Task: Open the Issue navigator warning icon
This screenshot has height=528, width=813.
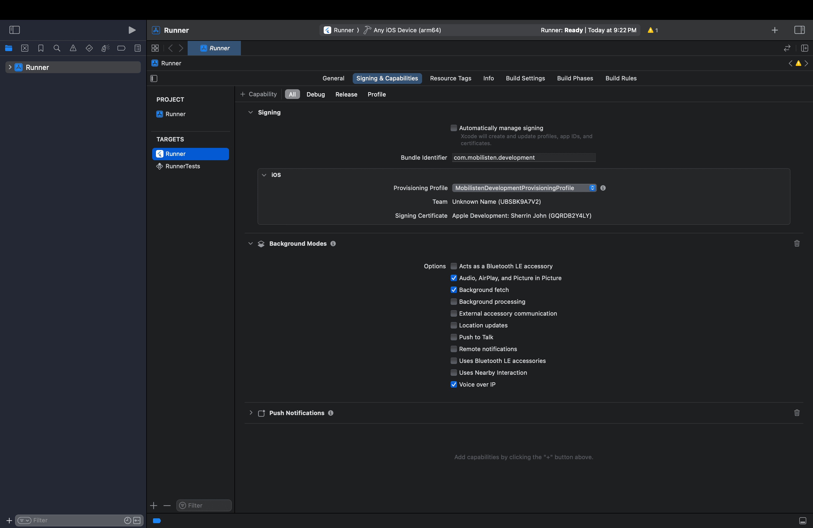Action: 73,48
